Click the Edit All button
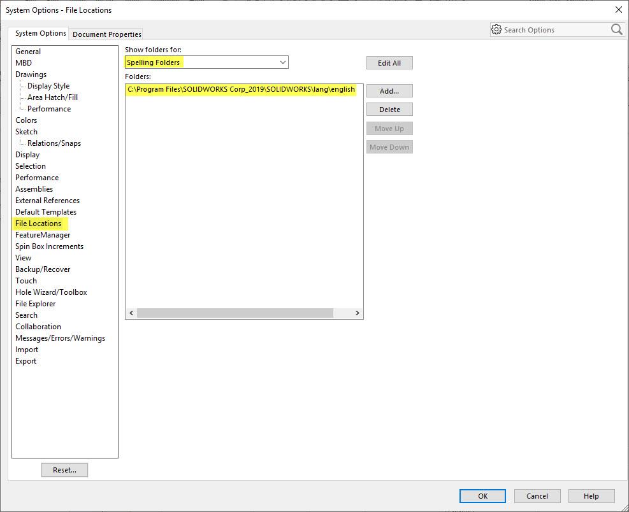 (x=389, y=62)
